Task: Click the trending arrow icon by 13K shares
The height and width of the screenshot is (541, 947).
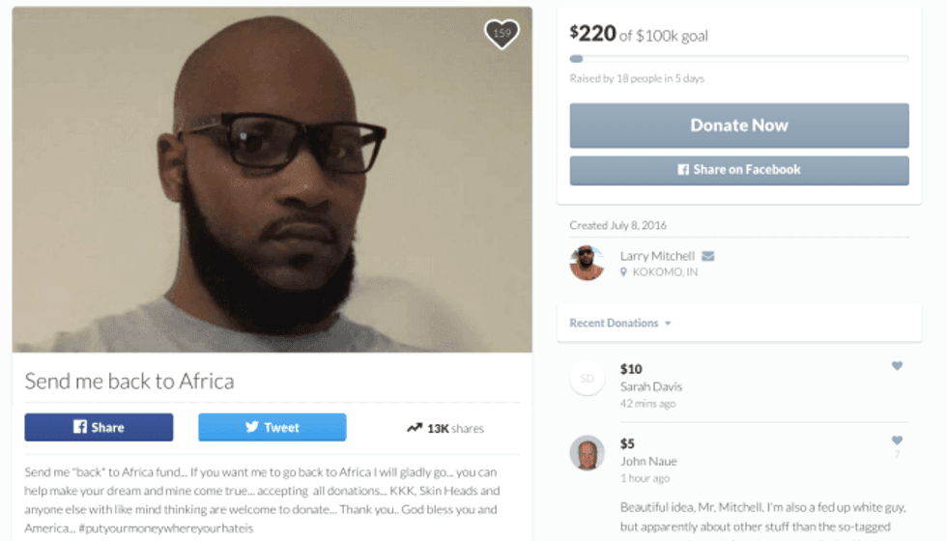Action: 415,427
